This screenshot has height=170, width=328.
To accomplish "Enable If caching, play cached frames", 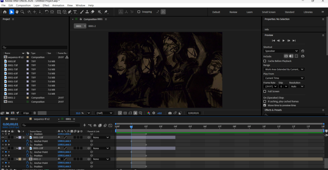I will tap(265, 101).
